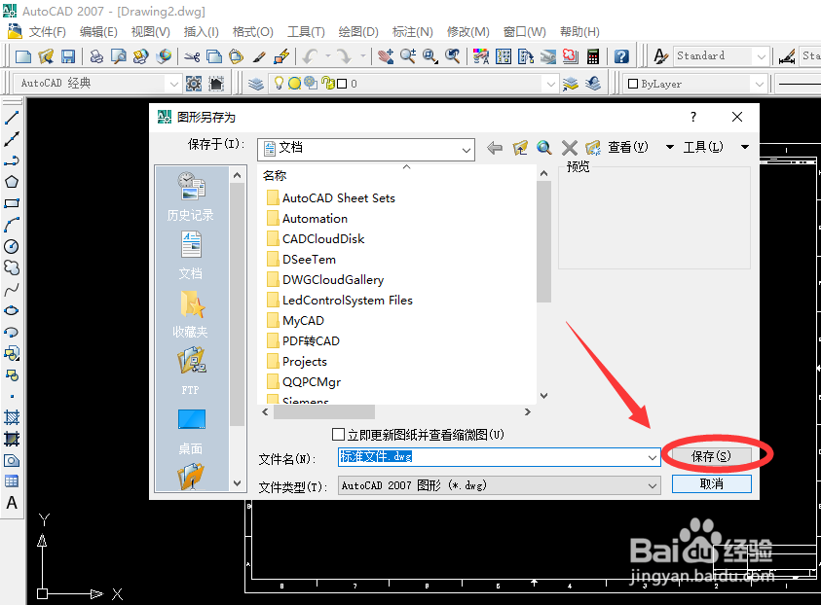Go back with dialog's left arrow icon
This screenshot has height=605, width=821.
[495, 148]
